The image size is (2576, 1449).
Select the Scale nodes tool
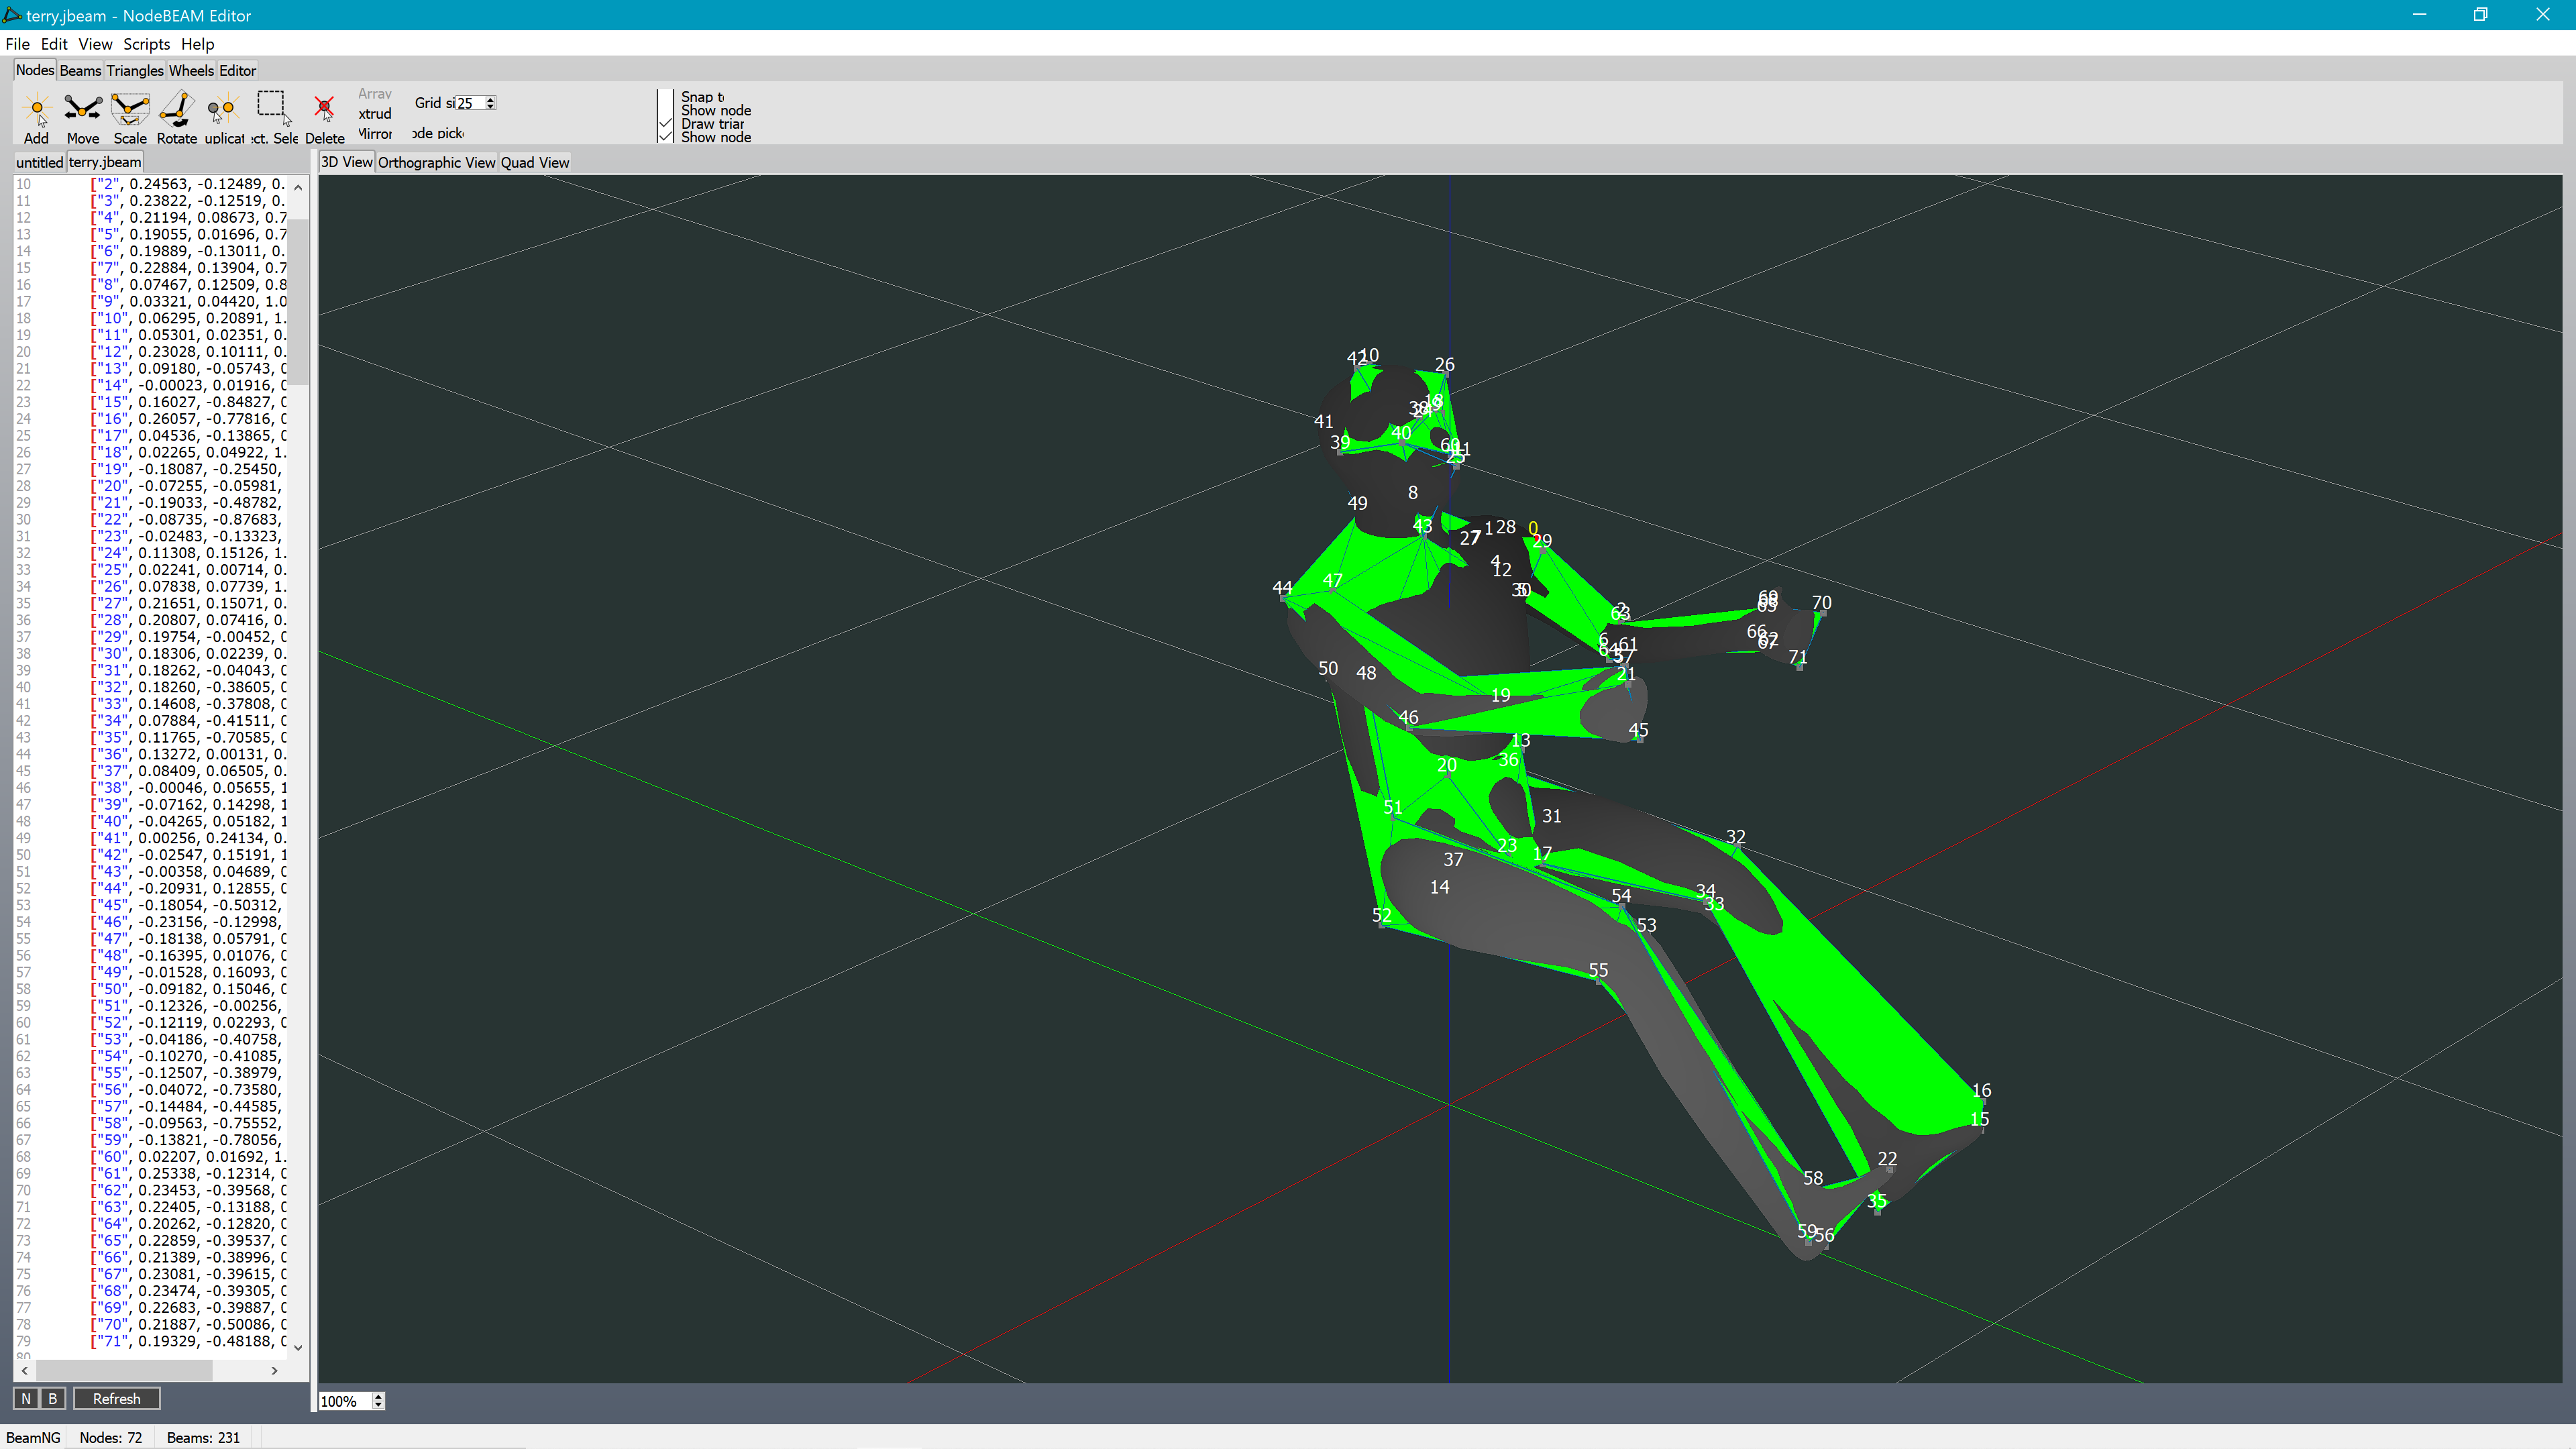click(x=130, y=117)
